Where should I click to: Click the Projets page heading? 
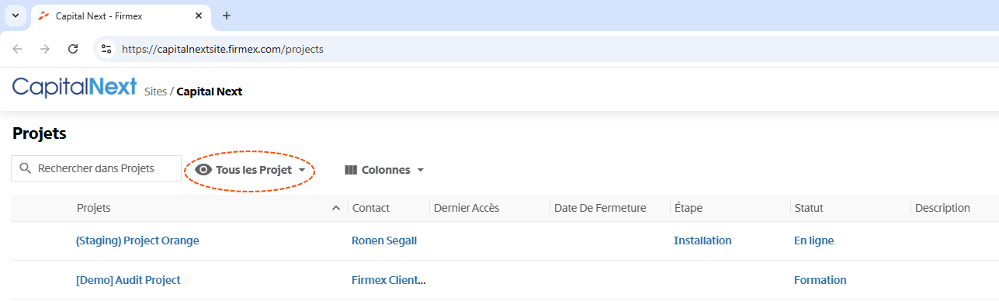40,133
